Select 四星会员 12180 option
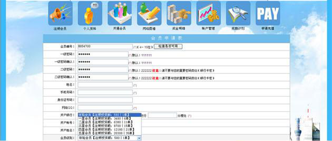Screen dimensions: 332x141 click(x=110, y=129)
